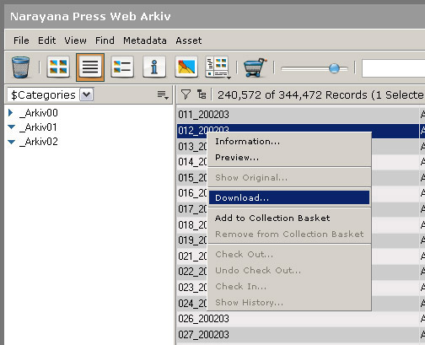Switch to details view icon
This screenshot has width=425, height=345.
122,67
